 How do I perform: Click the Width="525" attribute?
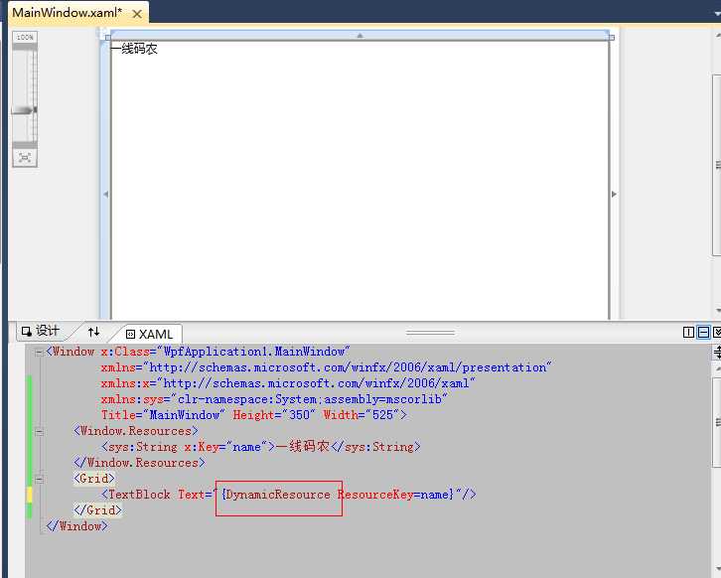[360, 415]
